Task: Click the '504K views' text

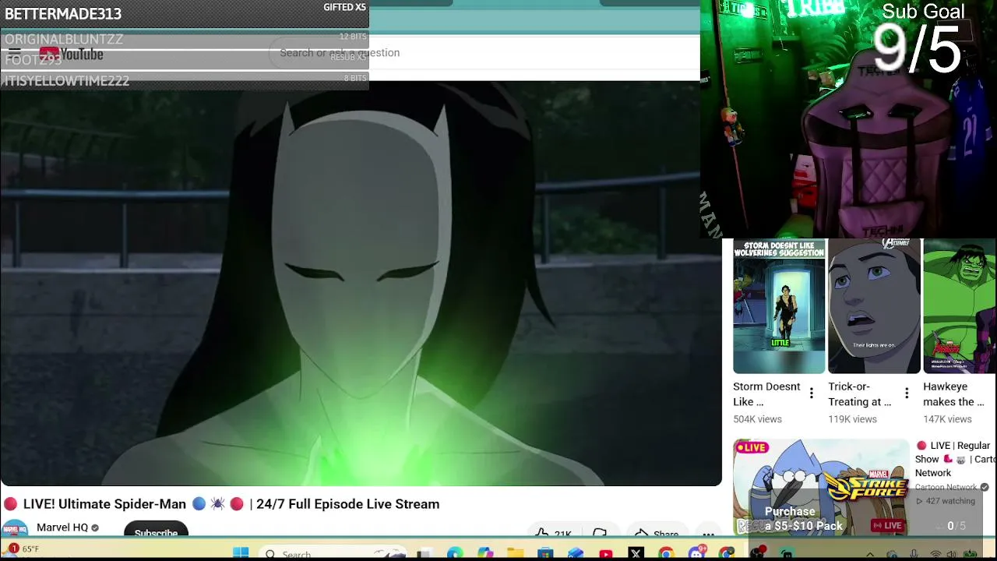Action: coord(757,419)
